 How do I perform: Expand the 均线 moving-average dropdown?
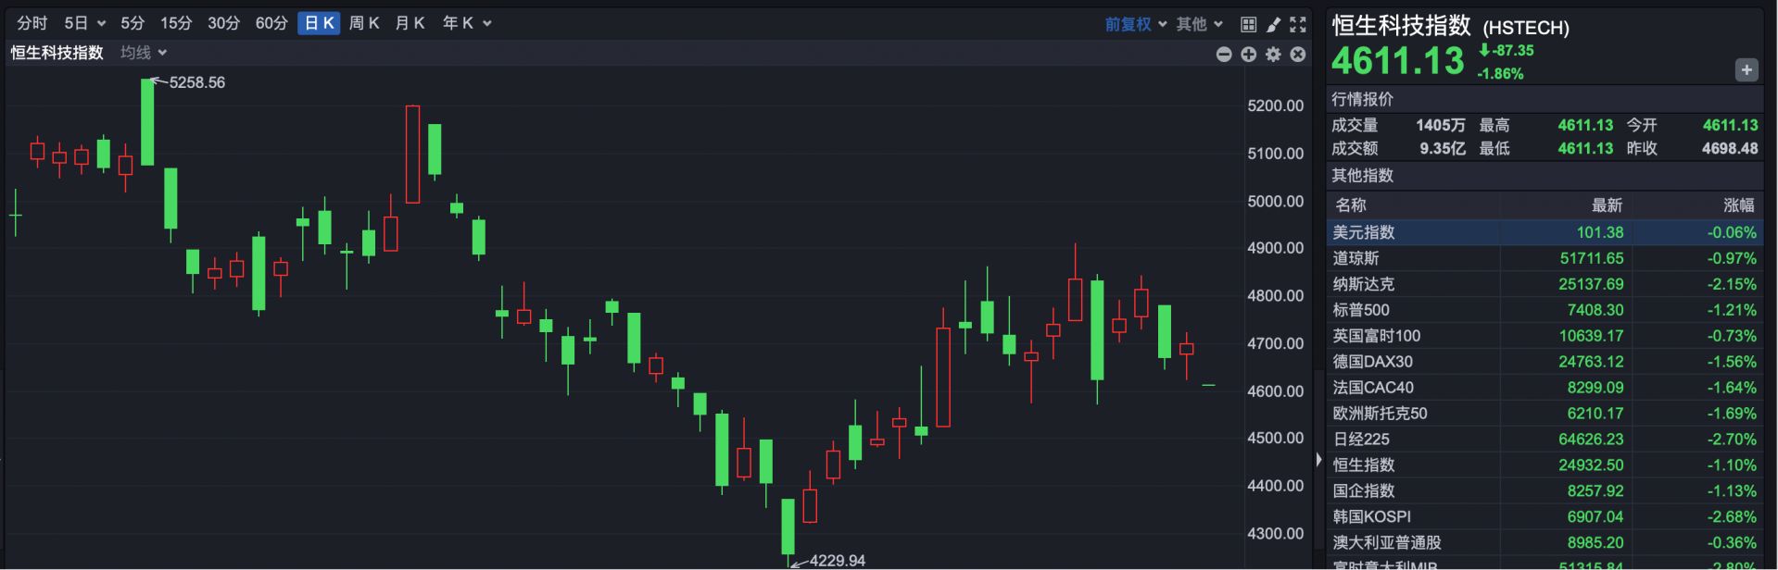click(144, 53)
